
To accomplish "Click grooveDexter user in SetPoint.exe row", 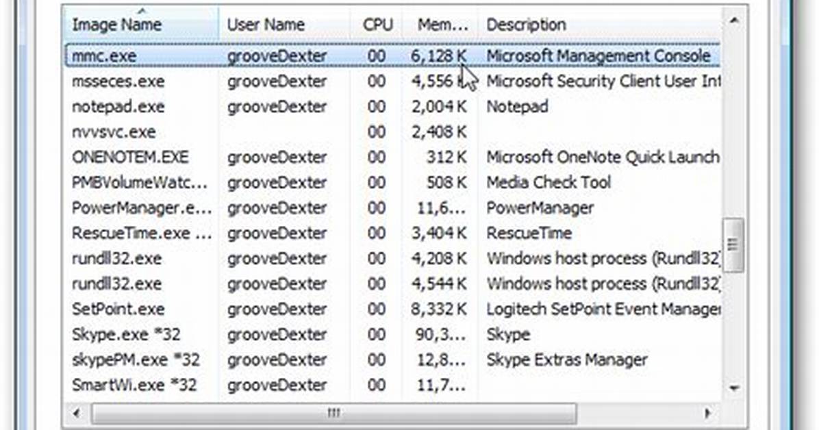I will coord(277,309).
